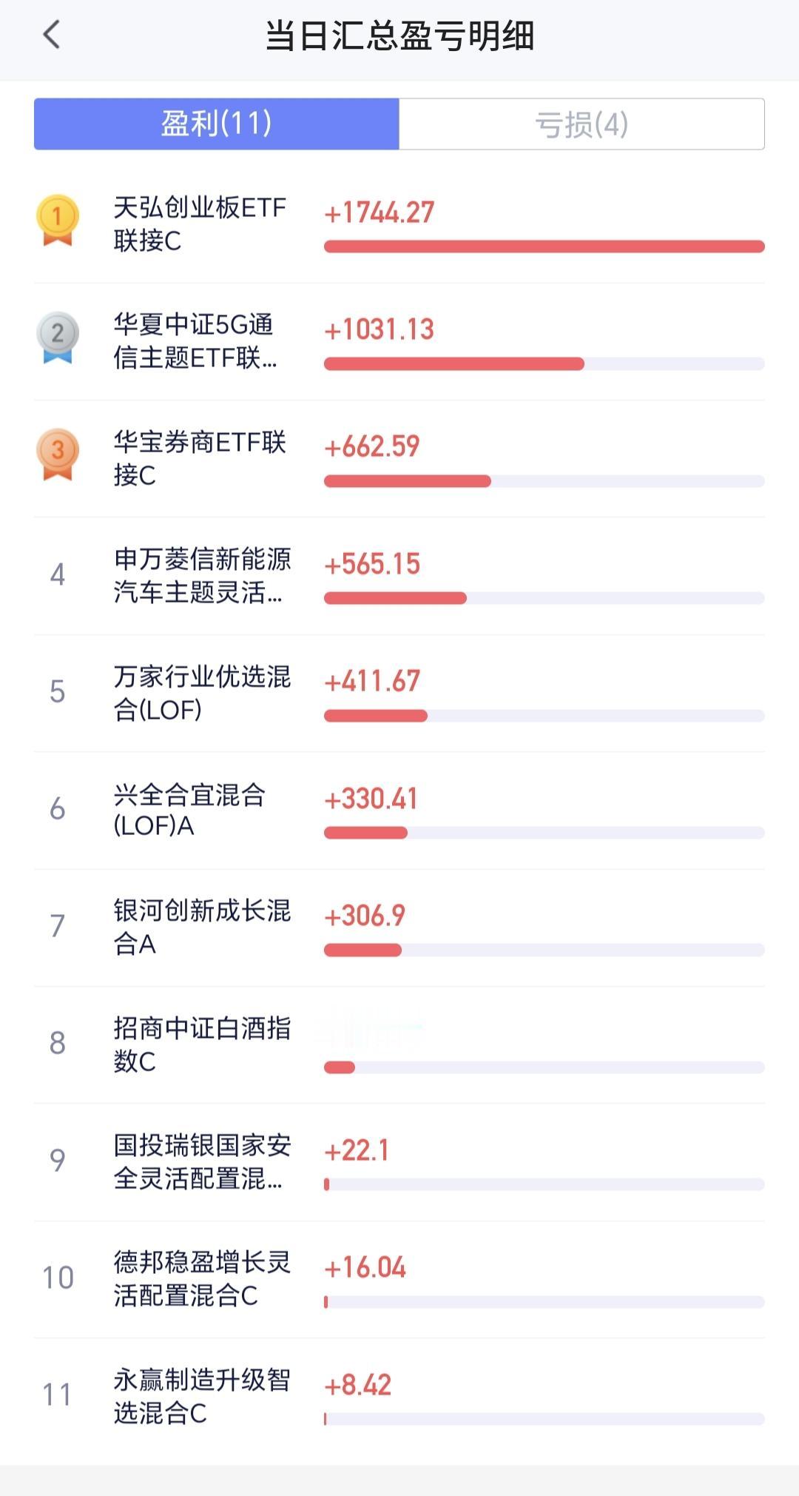
Task: Select 华宝券商ETF联接C fund name
Action: (200, 458)
